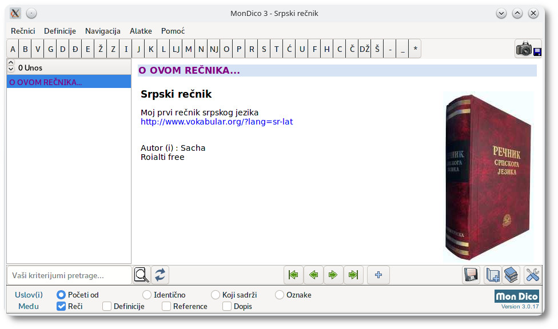
Task: Uncheck the Reči checkbox
Action: pyautogui.click(x=61, y=306)
